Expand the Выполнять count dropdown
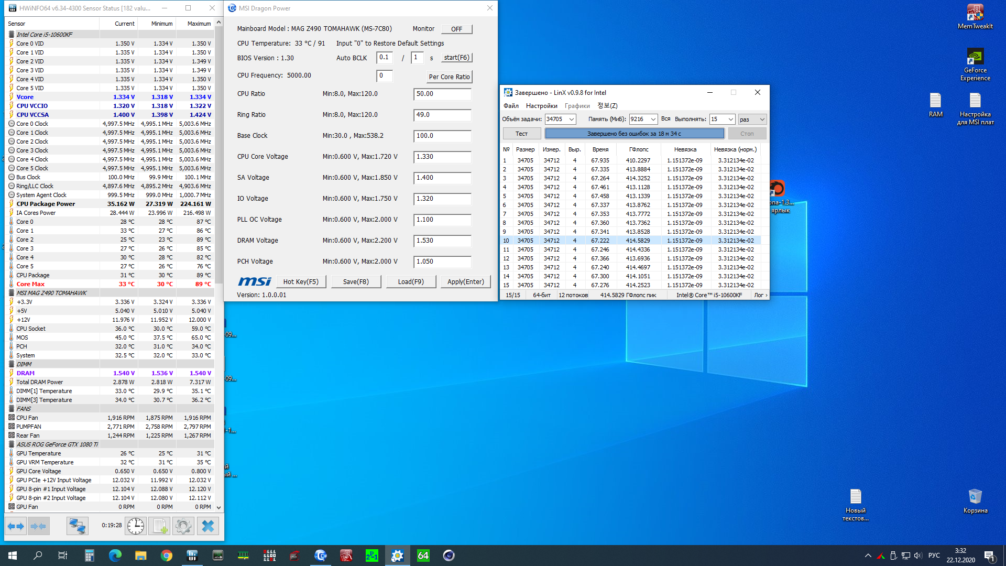Viewport: 1006px width, 566px height. pos(730,119)
